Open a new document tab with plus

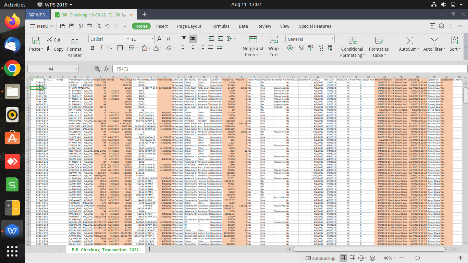point(145,14)
